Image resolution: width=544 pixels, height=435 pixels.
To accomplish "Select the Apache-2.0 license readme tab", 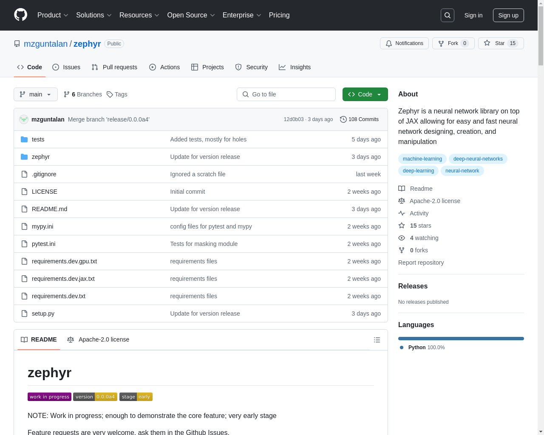I will coord(98,339).
